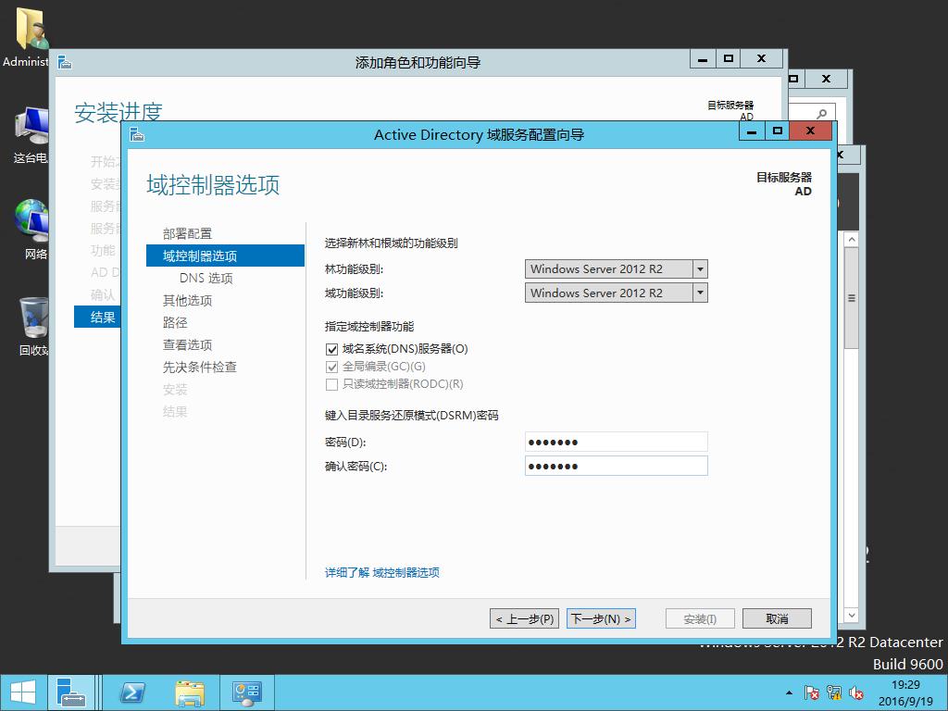
Task: Open Windows Start button
Action: pos(23,692)
